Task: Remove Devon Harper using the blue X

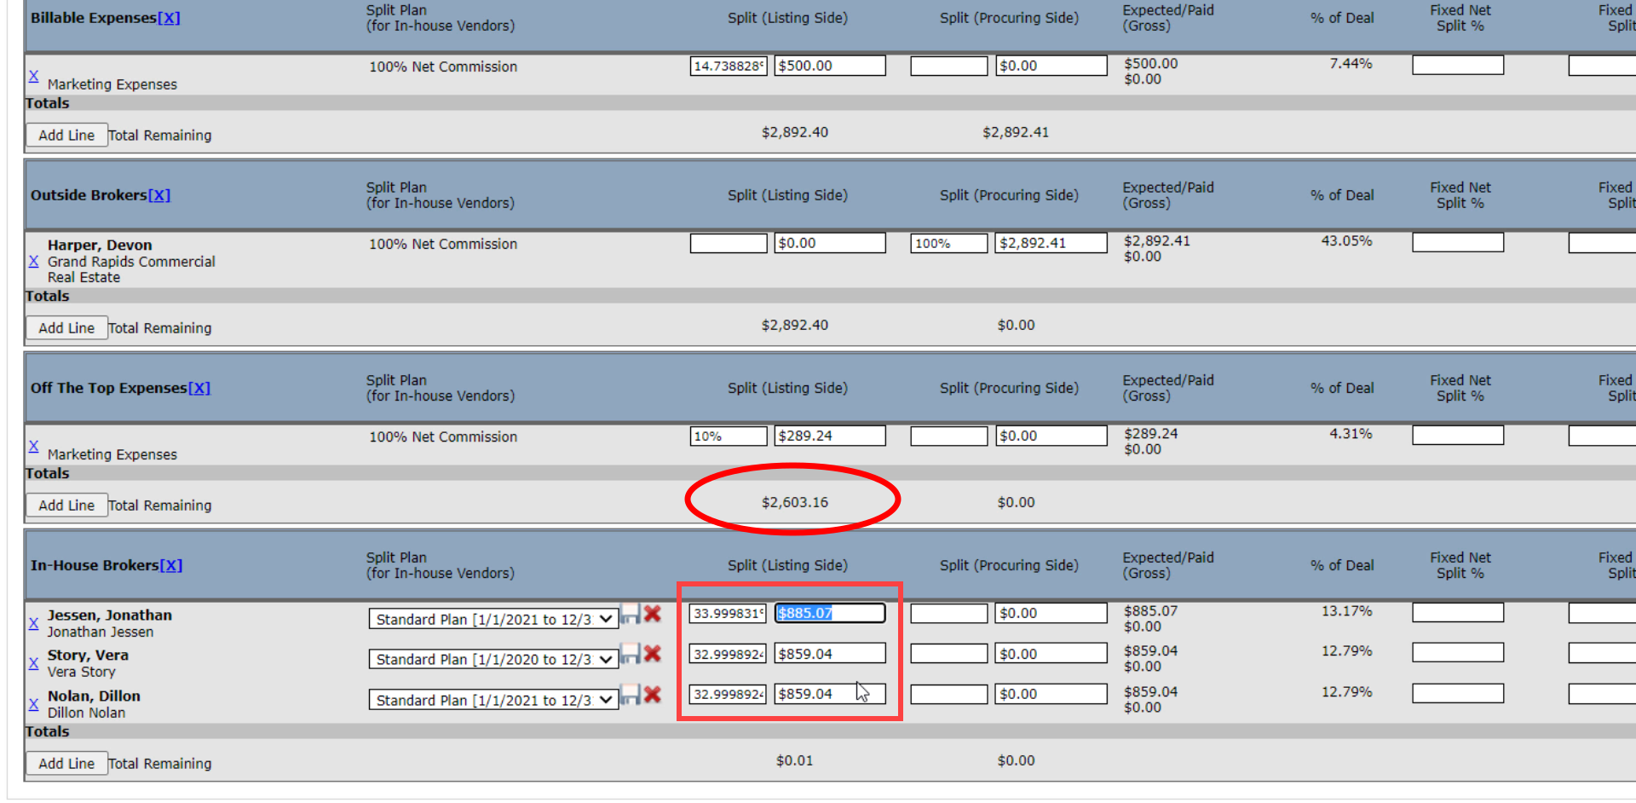Action: pos(33,261)
